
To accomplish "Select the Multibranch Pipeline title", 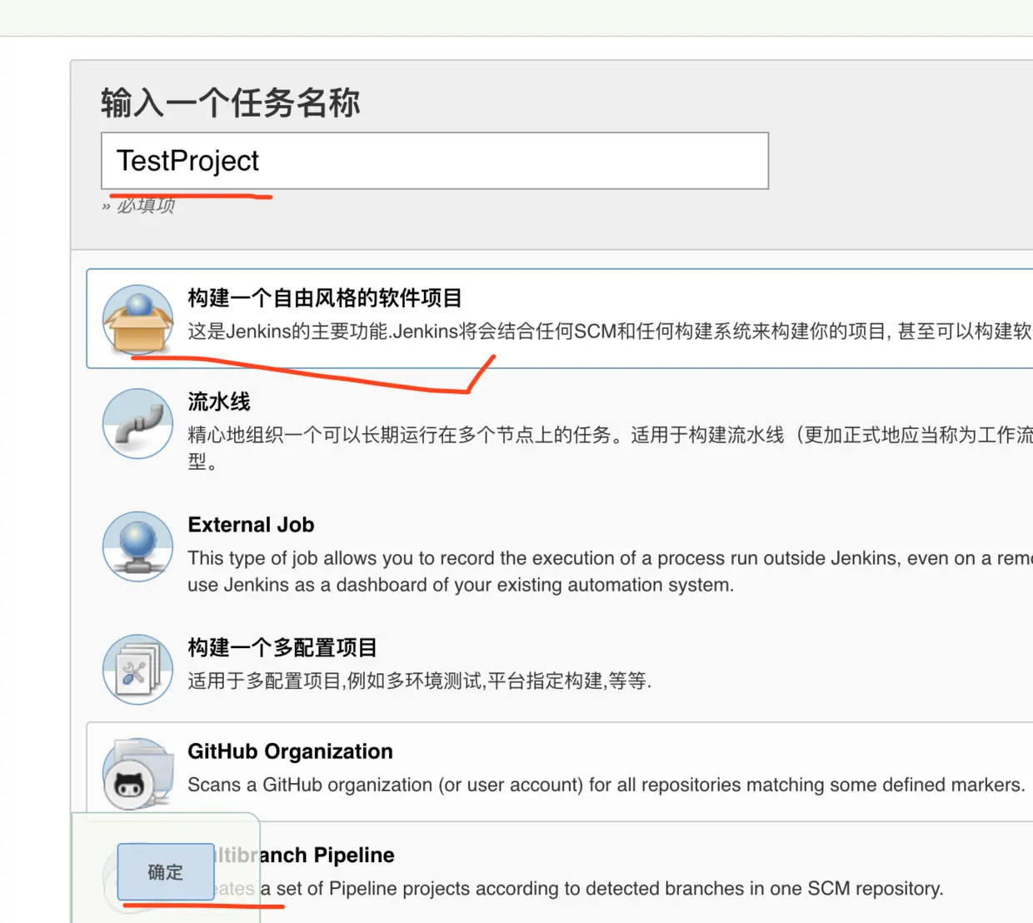I will point(306,855).
